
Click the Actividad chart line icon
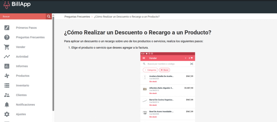(x=7, y=57)
